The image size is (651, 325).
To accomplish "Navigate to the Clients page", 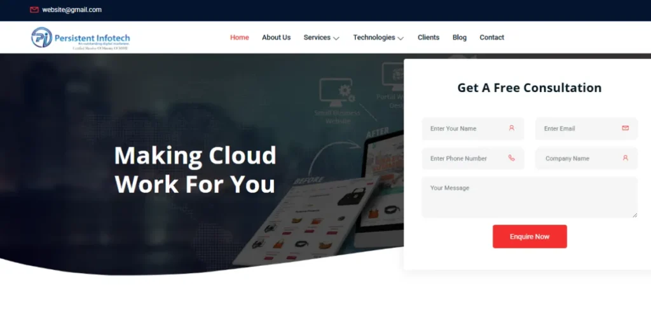I will click(428, 37).
